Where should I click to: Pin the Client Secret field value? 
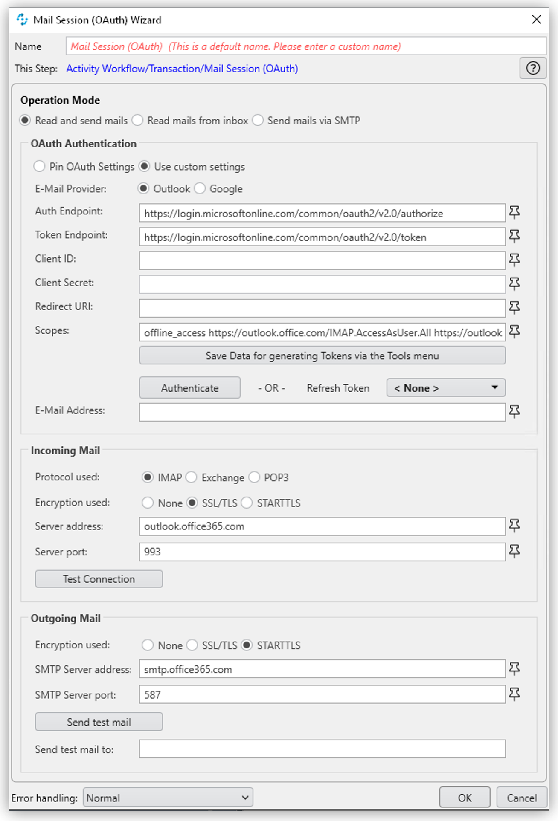[x=514, y=283]
